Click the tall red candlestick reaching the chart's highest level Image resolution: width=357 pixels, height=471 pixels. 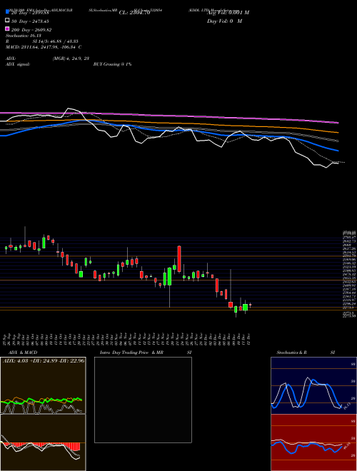point(179,259)
